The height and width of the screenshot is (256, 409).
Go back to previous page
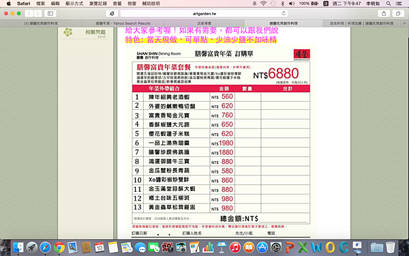[29, 14]
